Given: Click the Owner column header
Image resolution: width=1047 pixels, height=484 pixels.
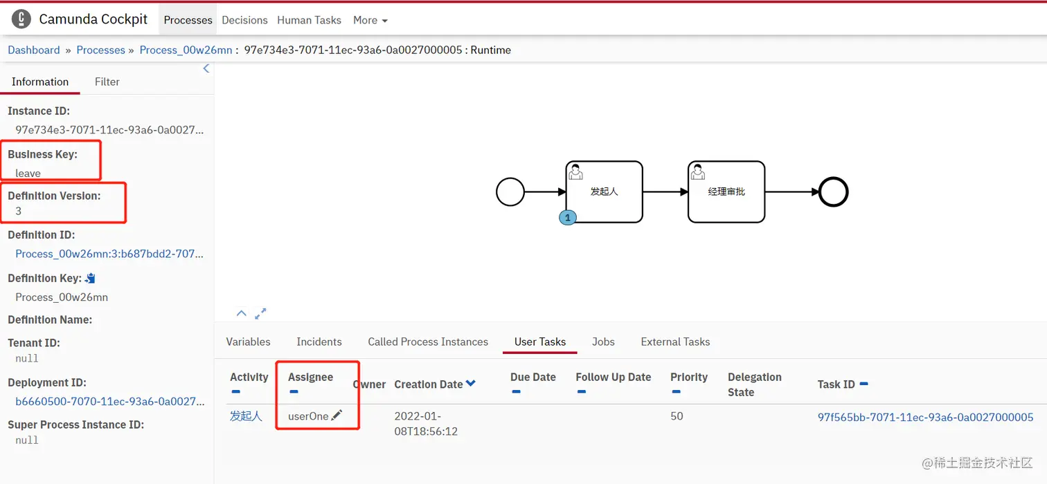Looking at the screenshot, I should click(x=370, y=384).
